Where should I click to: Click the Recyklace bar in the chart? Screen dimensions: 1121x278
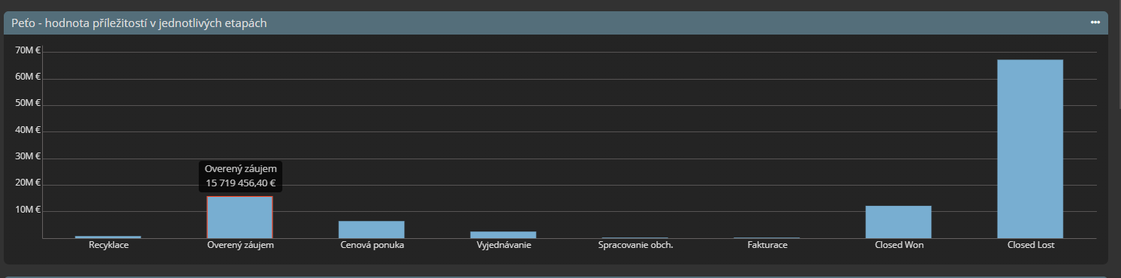(108, 237)
